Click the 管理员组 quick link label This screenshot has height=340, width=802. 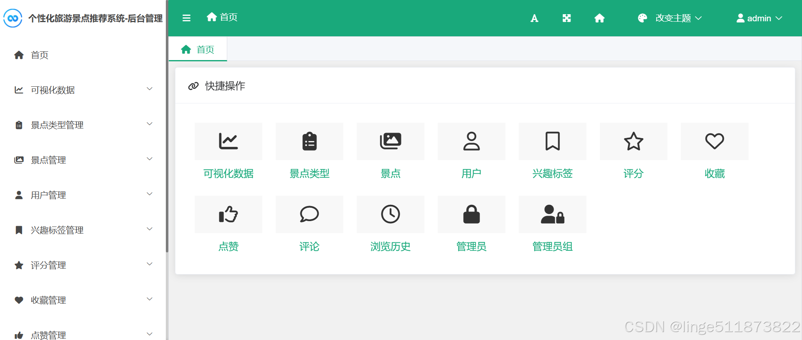553,247
